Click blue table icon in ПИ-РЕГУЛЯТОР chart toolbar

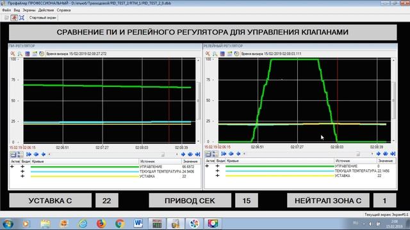(27, 54)
